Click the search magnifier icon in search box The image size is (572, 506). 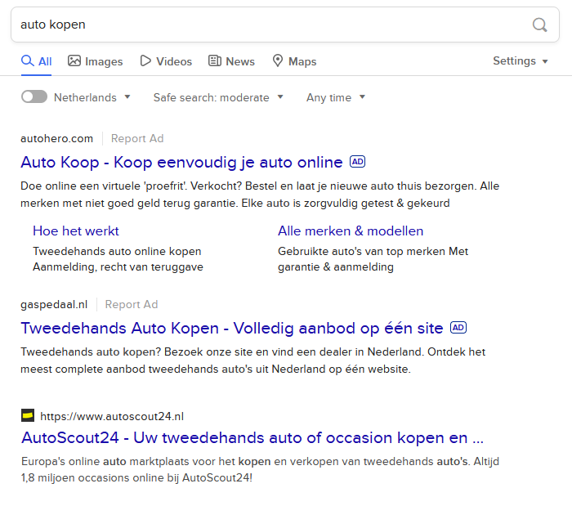pos(539,25)
